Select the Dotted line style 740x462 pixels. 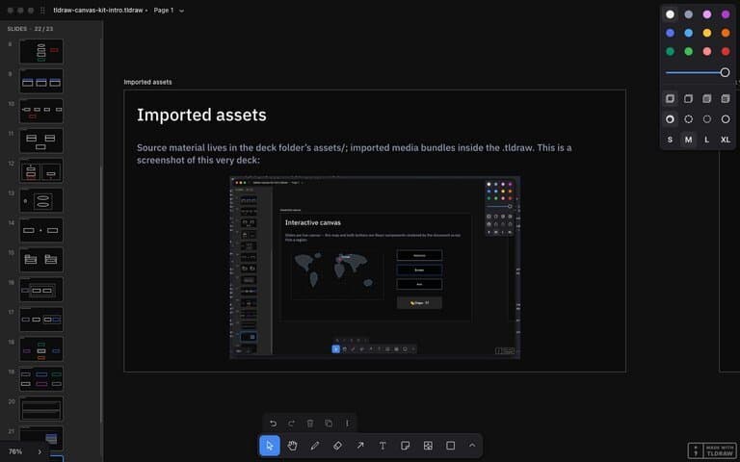coord(707,119)
